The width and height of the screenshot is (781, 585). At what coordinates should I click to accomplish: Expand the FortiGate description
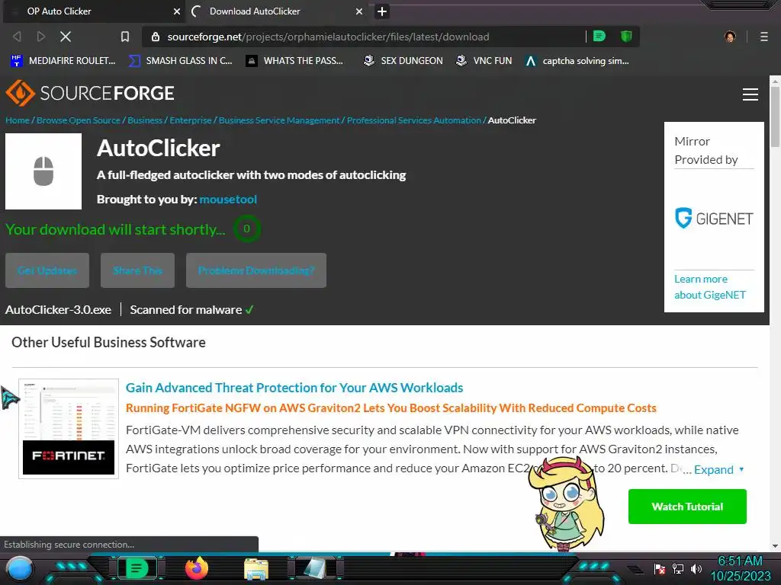718,469
